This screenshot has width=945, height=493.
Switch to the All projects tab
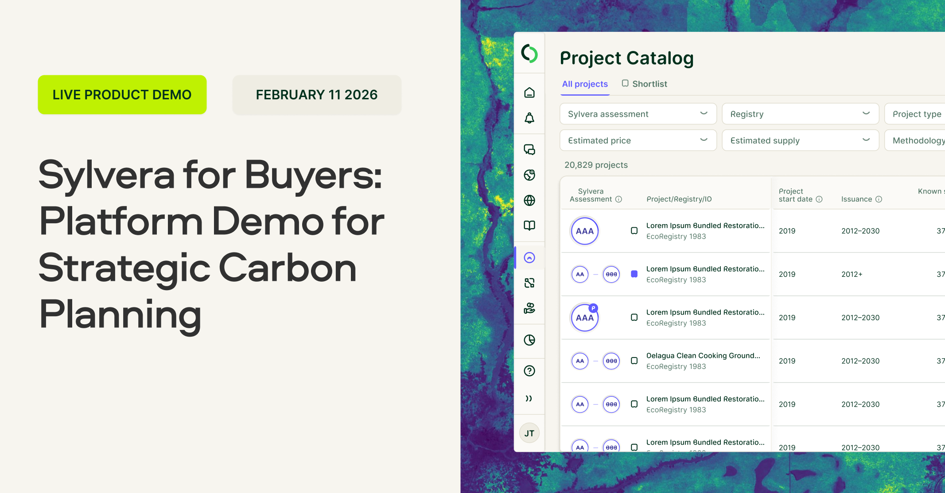(585, 84)
